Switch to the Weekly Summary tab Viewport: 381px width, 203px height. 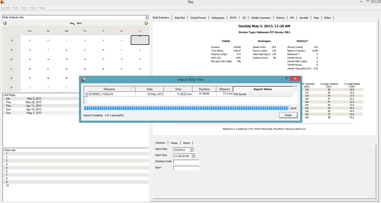point(261,18)
